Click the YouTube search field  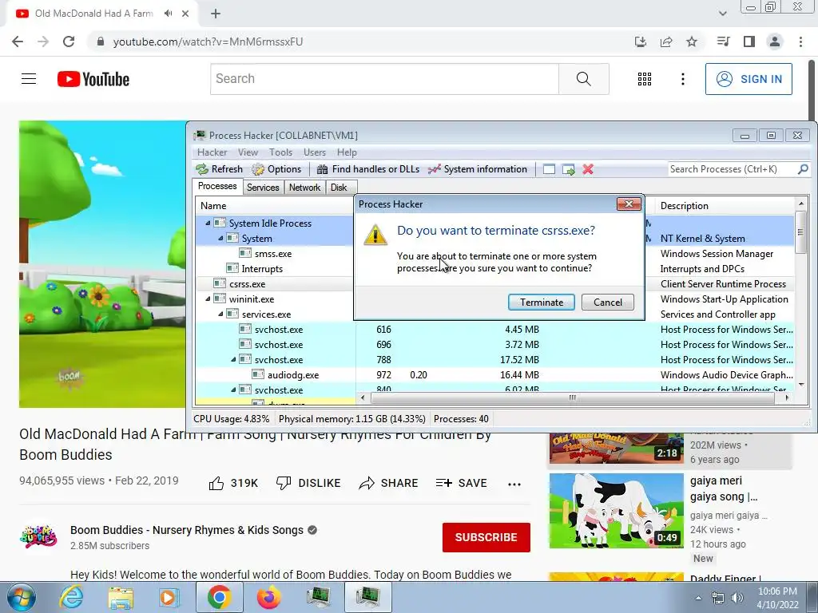click(x=384, y=79)
